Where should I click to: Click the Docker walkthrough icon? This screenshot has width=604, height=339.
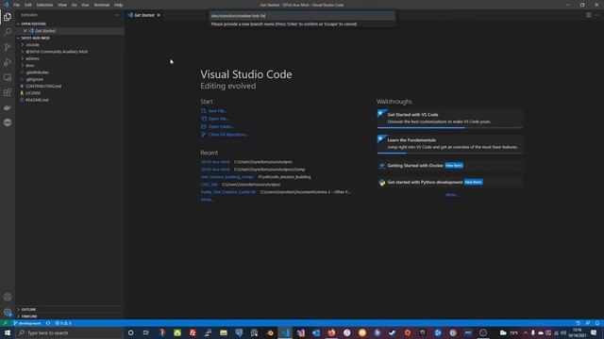click(x=381, y=166)
